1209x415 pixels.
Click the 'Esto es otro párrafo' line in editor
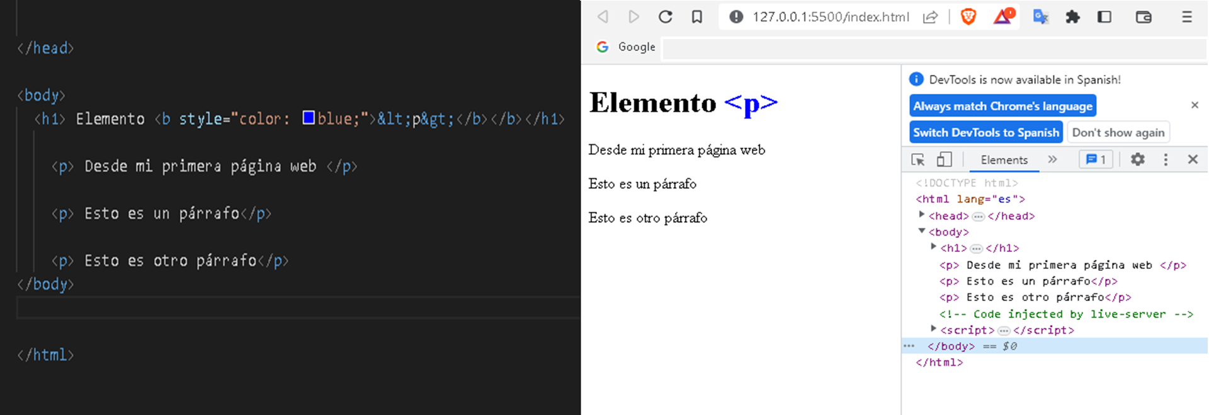[170, 261]
